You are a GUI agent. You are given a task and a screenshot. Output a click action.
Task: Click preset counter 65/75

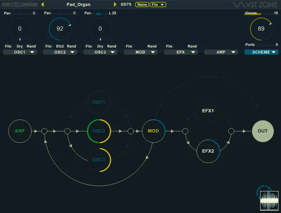pos(126,4)
